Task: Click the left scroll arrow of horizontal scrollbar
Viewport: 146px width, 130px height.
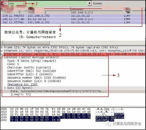Action: pos(1,43)
